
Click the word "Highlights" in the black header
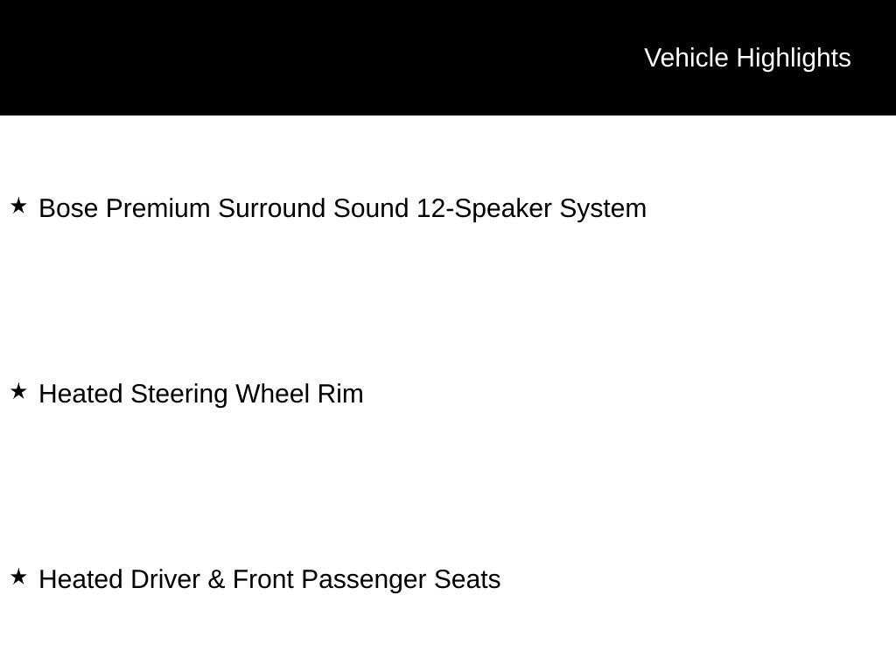click(x=794, y=59)
